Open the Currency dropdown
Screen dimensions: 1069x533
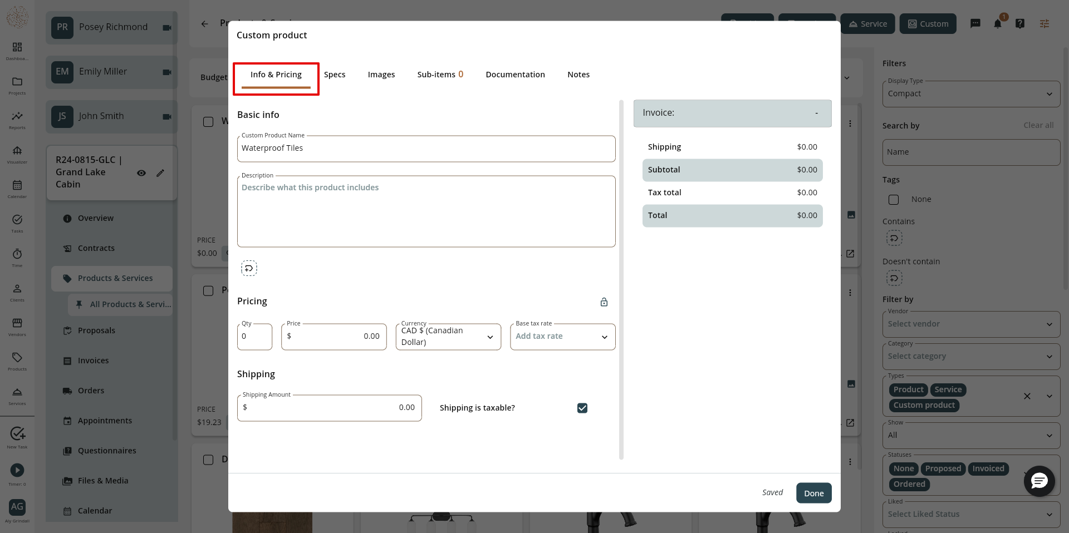click(x=448, y=337)
